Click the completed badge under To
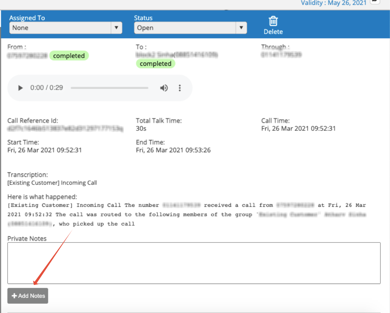This screenshot has width=390, height=313. coord(155,64)
